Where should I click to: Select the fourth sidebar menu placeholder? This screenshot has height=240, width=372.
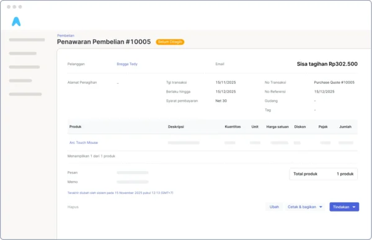coord(20,81)
